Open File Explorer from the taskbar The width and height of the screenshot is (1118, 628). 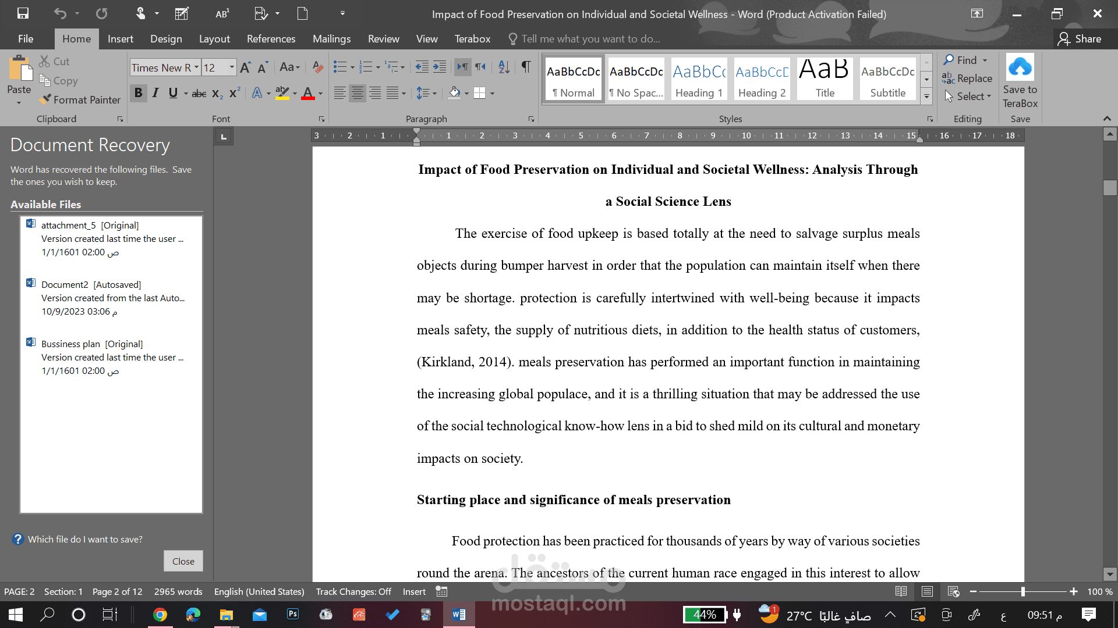226,615
